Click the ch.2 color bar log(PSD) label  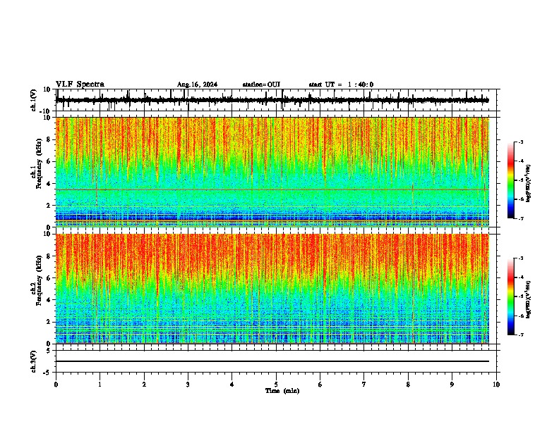pyautogui.click(x=528, y=299)
